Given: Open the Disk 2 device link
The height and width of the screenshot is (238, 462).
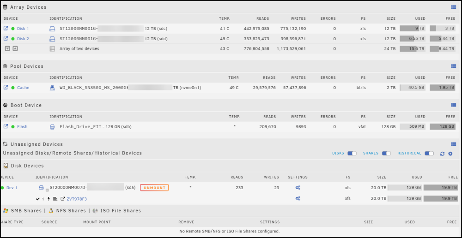Looking at the screenshot, I should [x=23, y=39].
